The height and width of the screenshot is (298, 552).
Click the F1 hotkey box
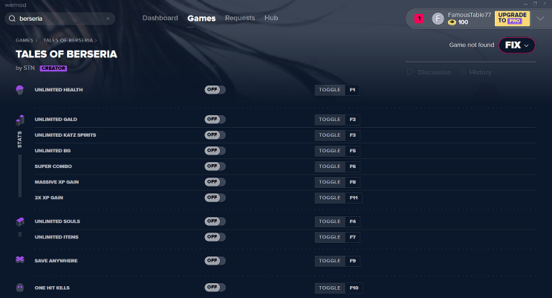pyautogui.click(x=352, y=90)
